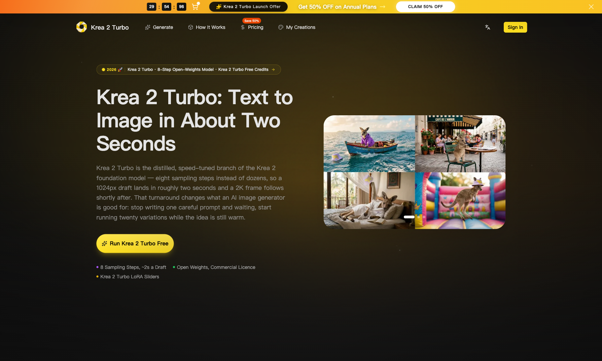602x361 pixels.
Task: Select the active first carousel indicator
Action: [x=409, y=217]
